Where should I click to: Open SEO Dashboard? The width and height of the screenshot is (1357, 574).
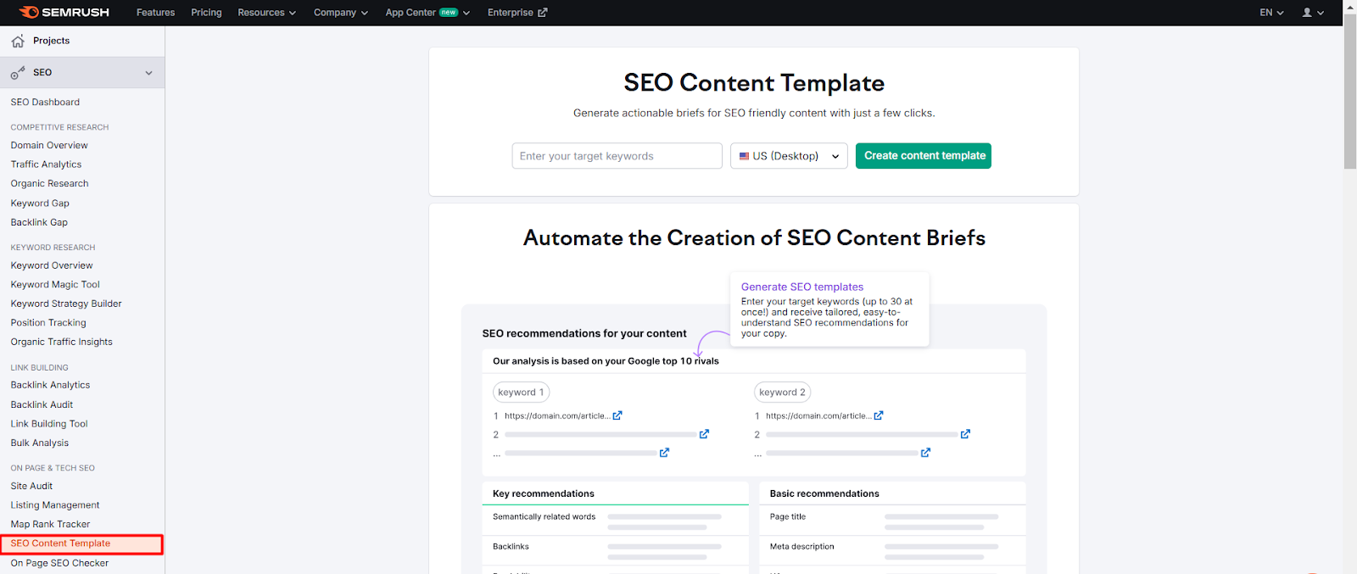tap(45, 102)
